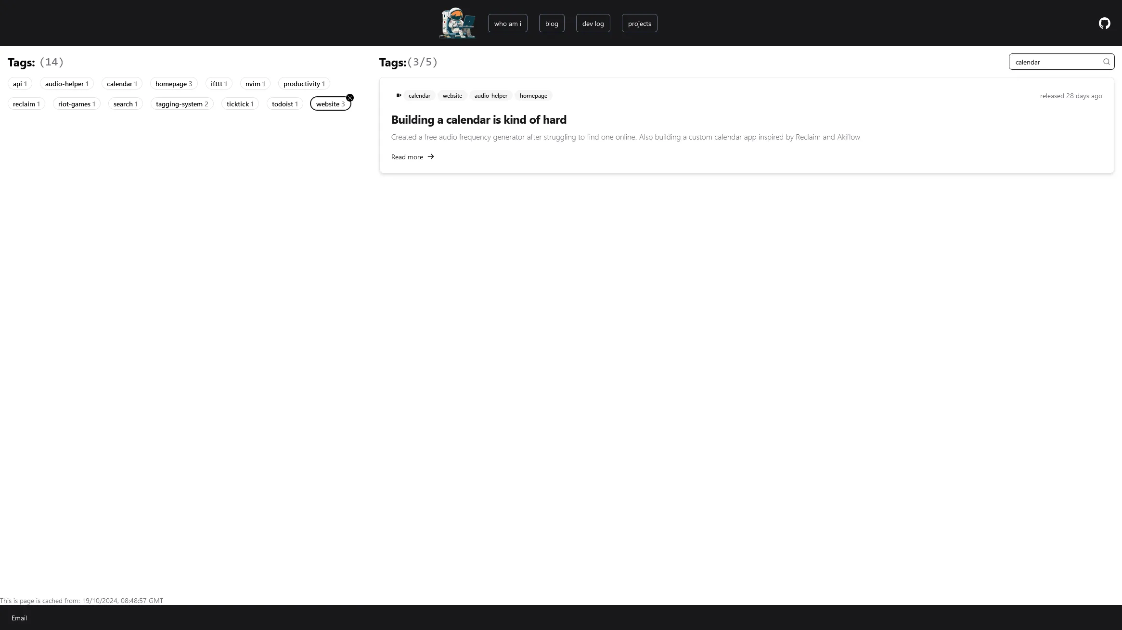
Task: Select the tagging-system tag
Action: click(x=182, y=104)
